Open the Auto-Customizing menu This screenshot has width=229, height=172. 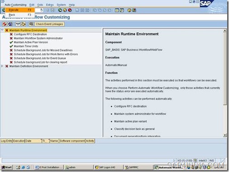click(15, 5)
